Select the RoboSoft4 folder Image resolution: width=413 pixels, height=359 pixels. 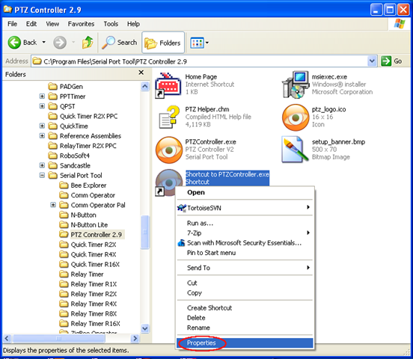70,156
